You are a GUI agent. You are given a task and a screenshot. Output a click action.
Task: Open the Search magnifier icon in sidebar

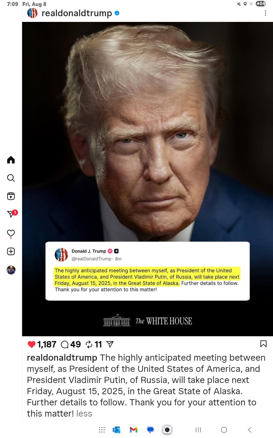11,178
